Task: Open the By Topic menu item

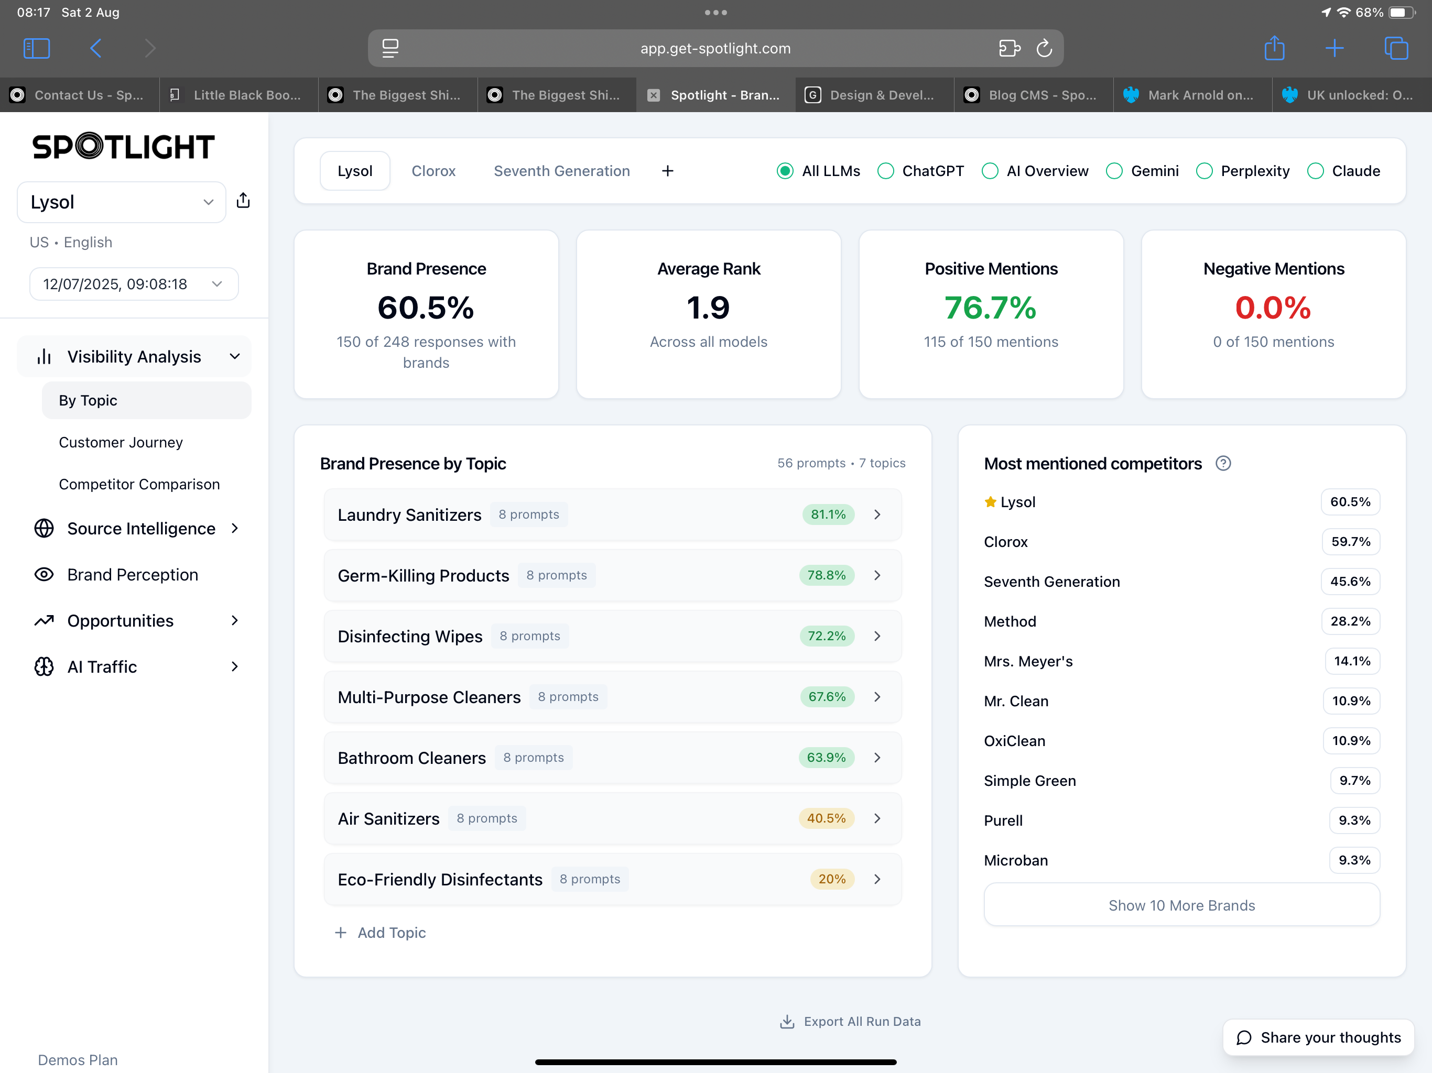Action: [x=146, y=401]
